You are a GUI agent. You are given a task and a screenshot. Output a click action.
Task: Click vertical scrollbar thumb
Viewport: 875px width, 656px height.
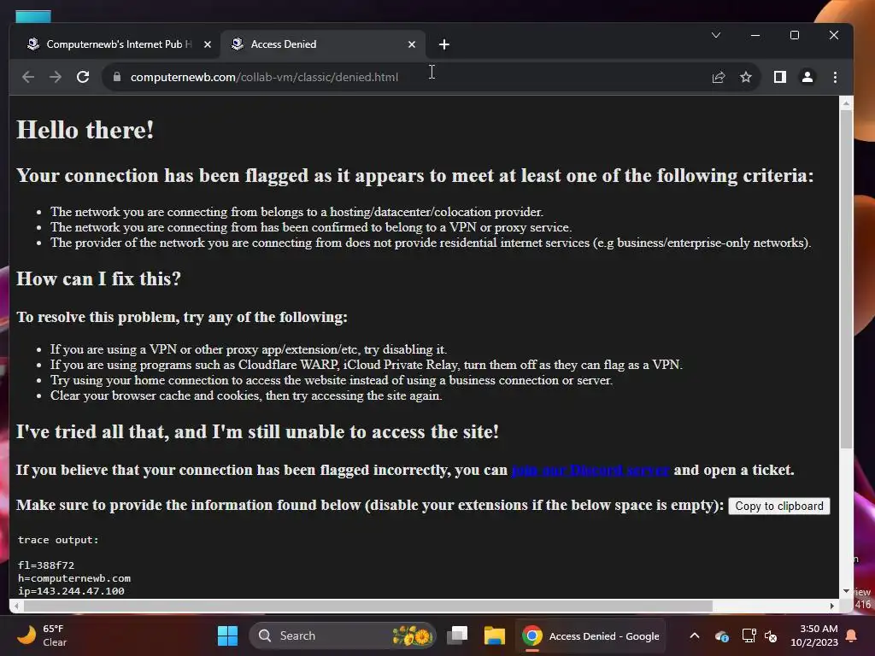click(x=846, y=279)
